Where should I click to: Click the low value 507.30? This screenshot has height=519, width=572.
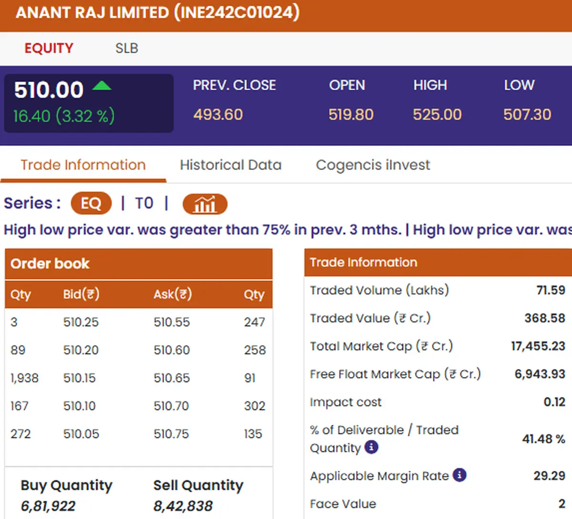(x=527, y=114)
